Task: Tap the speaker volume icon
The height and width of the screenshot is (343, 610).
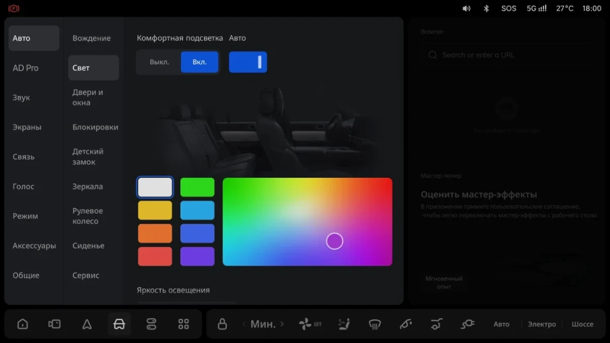Action: pos(466,8)
